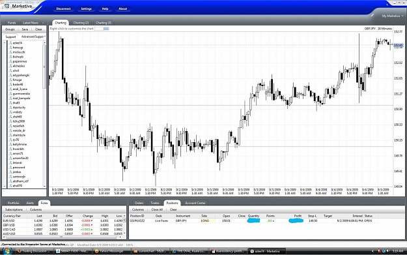Open the 30 Minutes timeframe selector
This screenshot has width=407, height=255.
tap(385, 29)
